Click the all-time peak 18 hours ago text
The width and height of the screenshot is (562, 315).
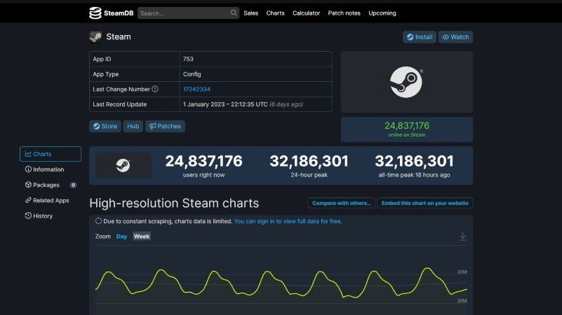coord(414,175)
